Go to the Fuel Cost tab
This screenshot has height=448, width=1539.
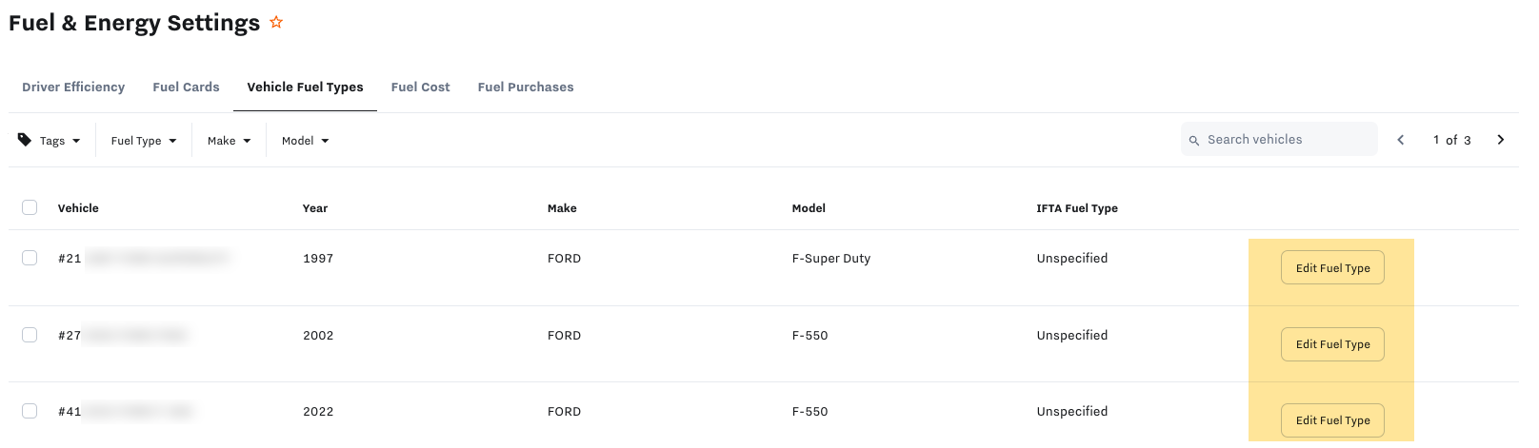[420, 87]
